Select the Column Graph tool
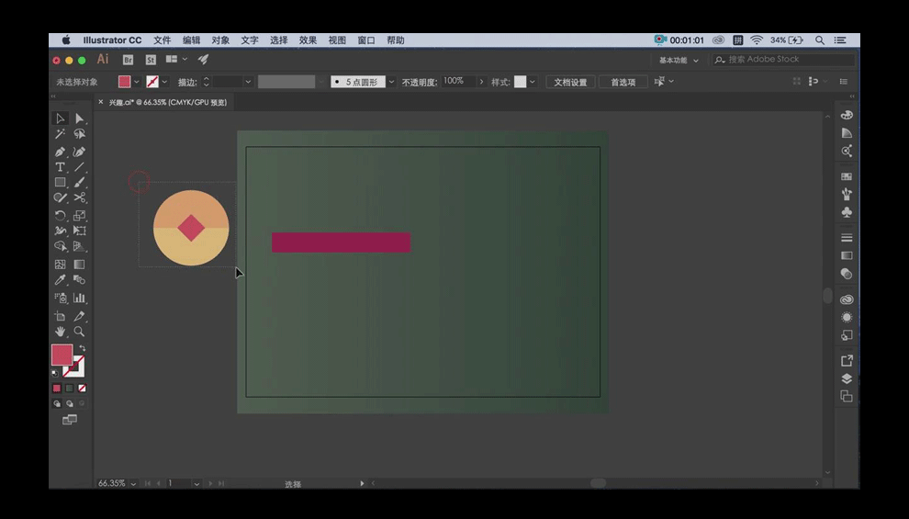 tap(79, 298)
